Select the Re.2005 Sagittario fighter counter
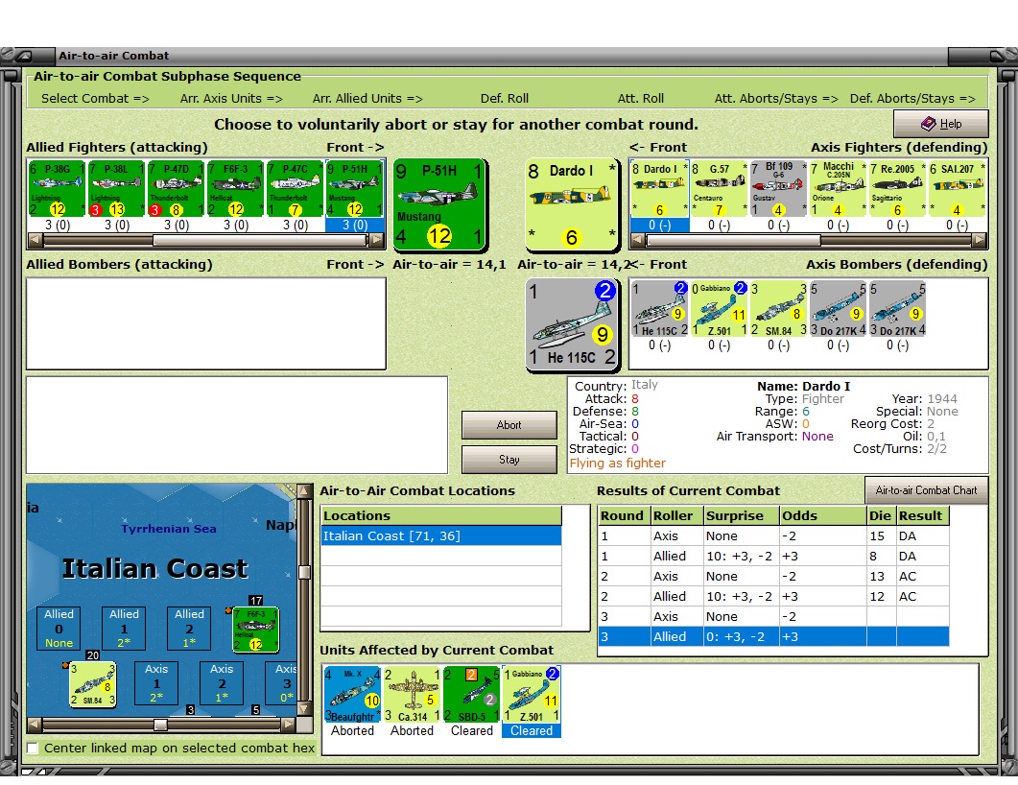1018x785 pixels. (897, 189)
